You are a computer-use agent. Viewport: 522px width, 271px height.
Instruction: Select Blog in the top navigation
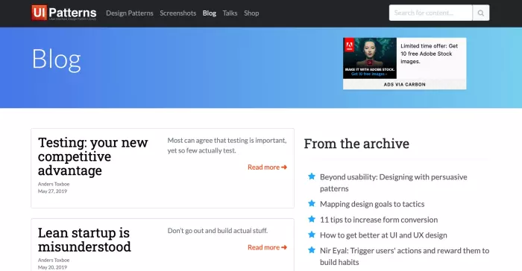[x=210, y=13]
